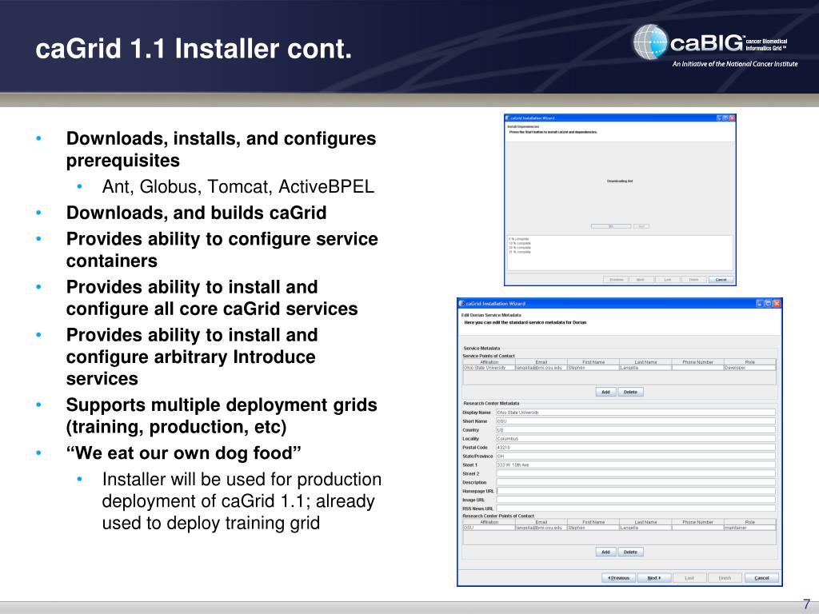Edit the State/Province field

[635, 457]
